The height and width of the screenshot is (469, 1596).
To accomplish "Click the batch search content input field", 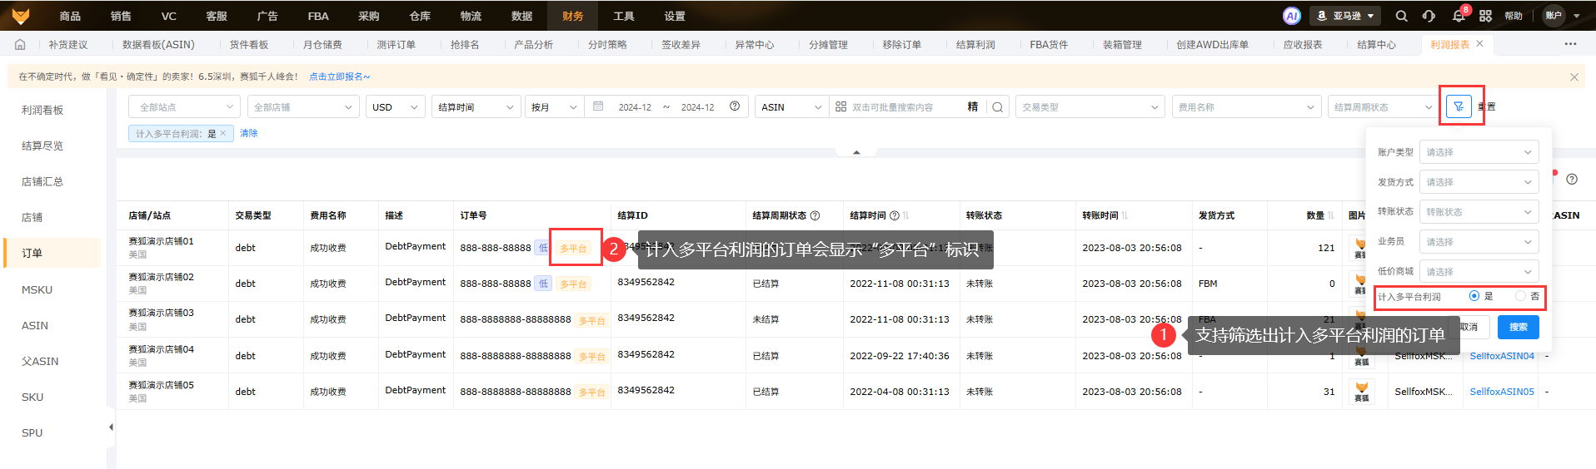I will point(904,107).
